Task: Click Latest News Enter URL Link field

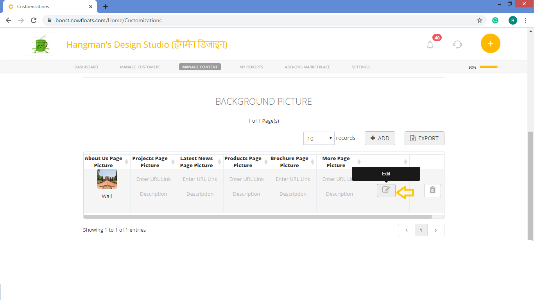Action: 200,179
